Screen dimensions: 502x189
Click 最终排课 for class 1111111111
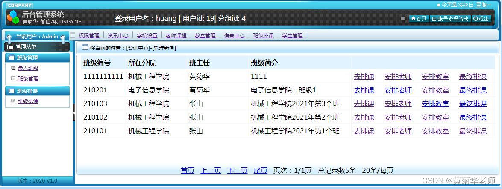[x=473, y=77]
